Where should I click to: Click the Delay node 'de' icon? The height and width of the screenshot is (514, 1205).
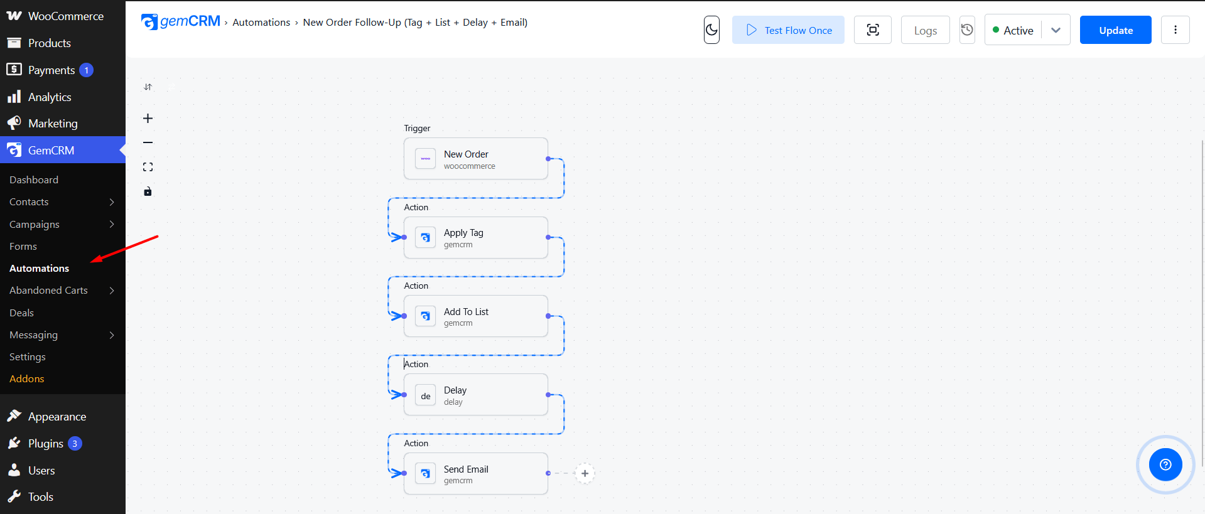tap(426, 395)
